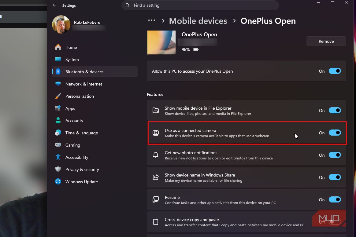Click the Bluetooth icon in sidebar

tap(58, 72)
